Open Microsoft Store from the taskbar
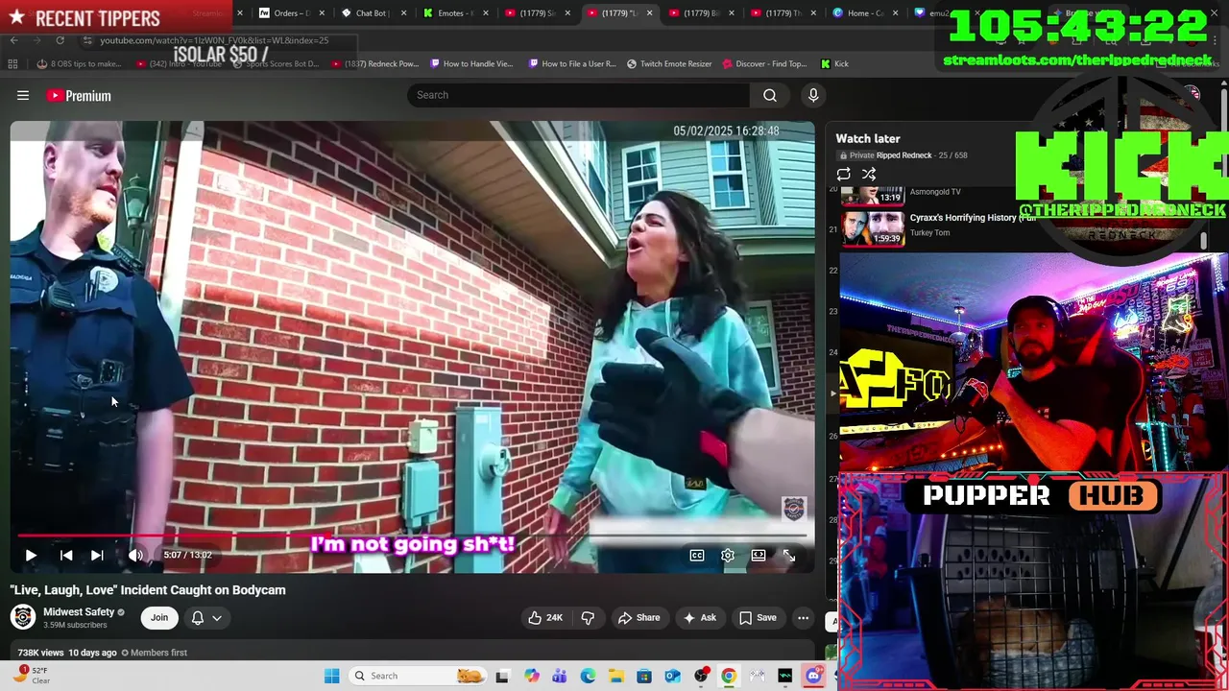 [644, 676]
